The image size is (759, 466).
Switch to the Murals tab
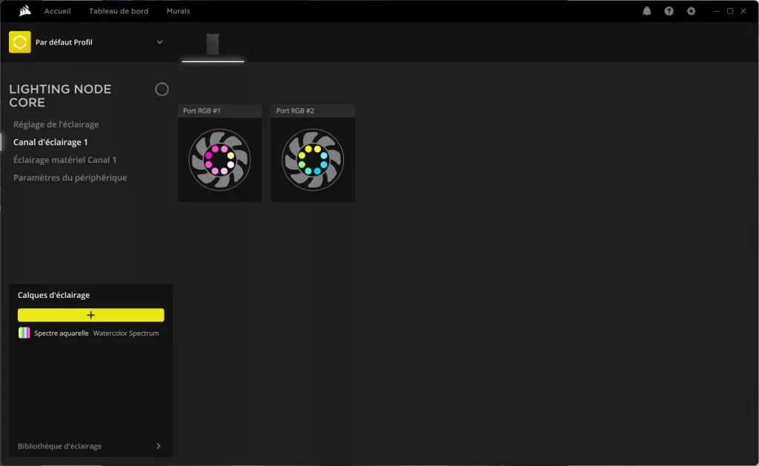pyautogui.click(x=178, y=11)
